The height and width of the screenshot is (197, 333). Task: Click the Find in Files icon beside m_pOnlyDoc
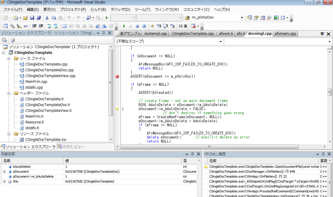pos(187,18)
